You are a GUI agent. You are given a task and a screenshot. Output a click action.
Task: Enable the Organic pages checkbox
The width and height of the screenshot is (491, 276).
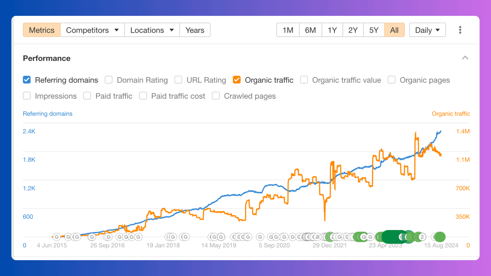tap(392, 80)
